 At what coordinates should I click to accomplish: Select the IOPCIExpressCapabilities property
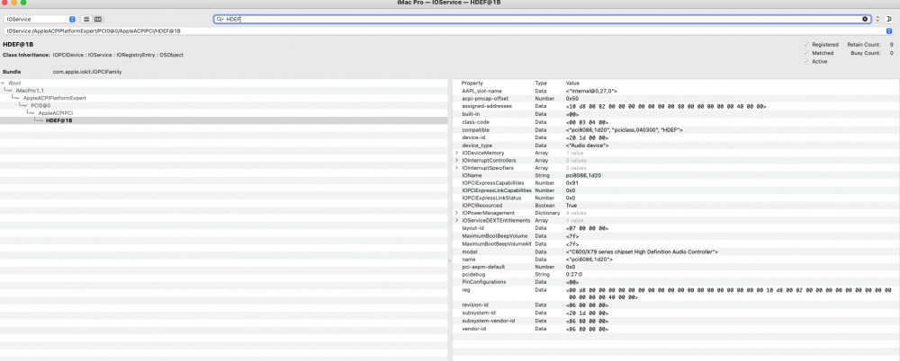[676, 183]
